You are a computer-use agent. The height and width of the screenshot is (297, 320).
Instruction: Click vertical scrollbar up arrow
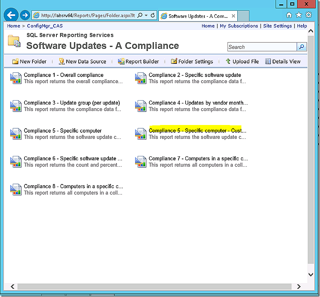click(311, 31)
